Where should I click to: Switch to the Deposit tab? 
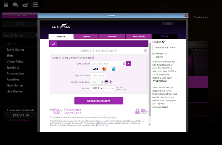click(61, 37)
